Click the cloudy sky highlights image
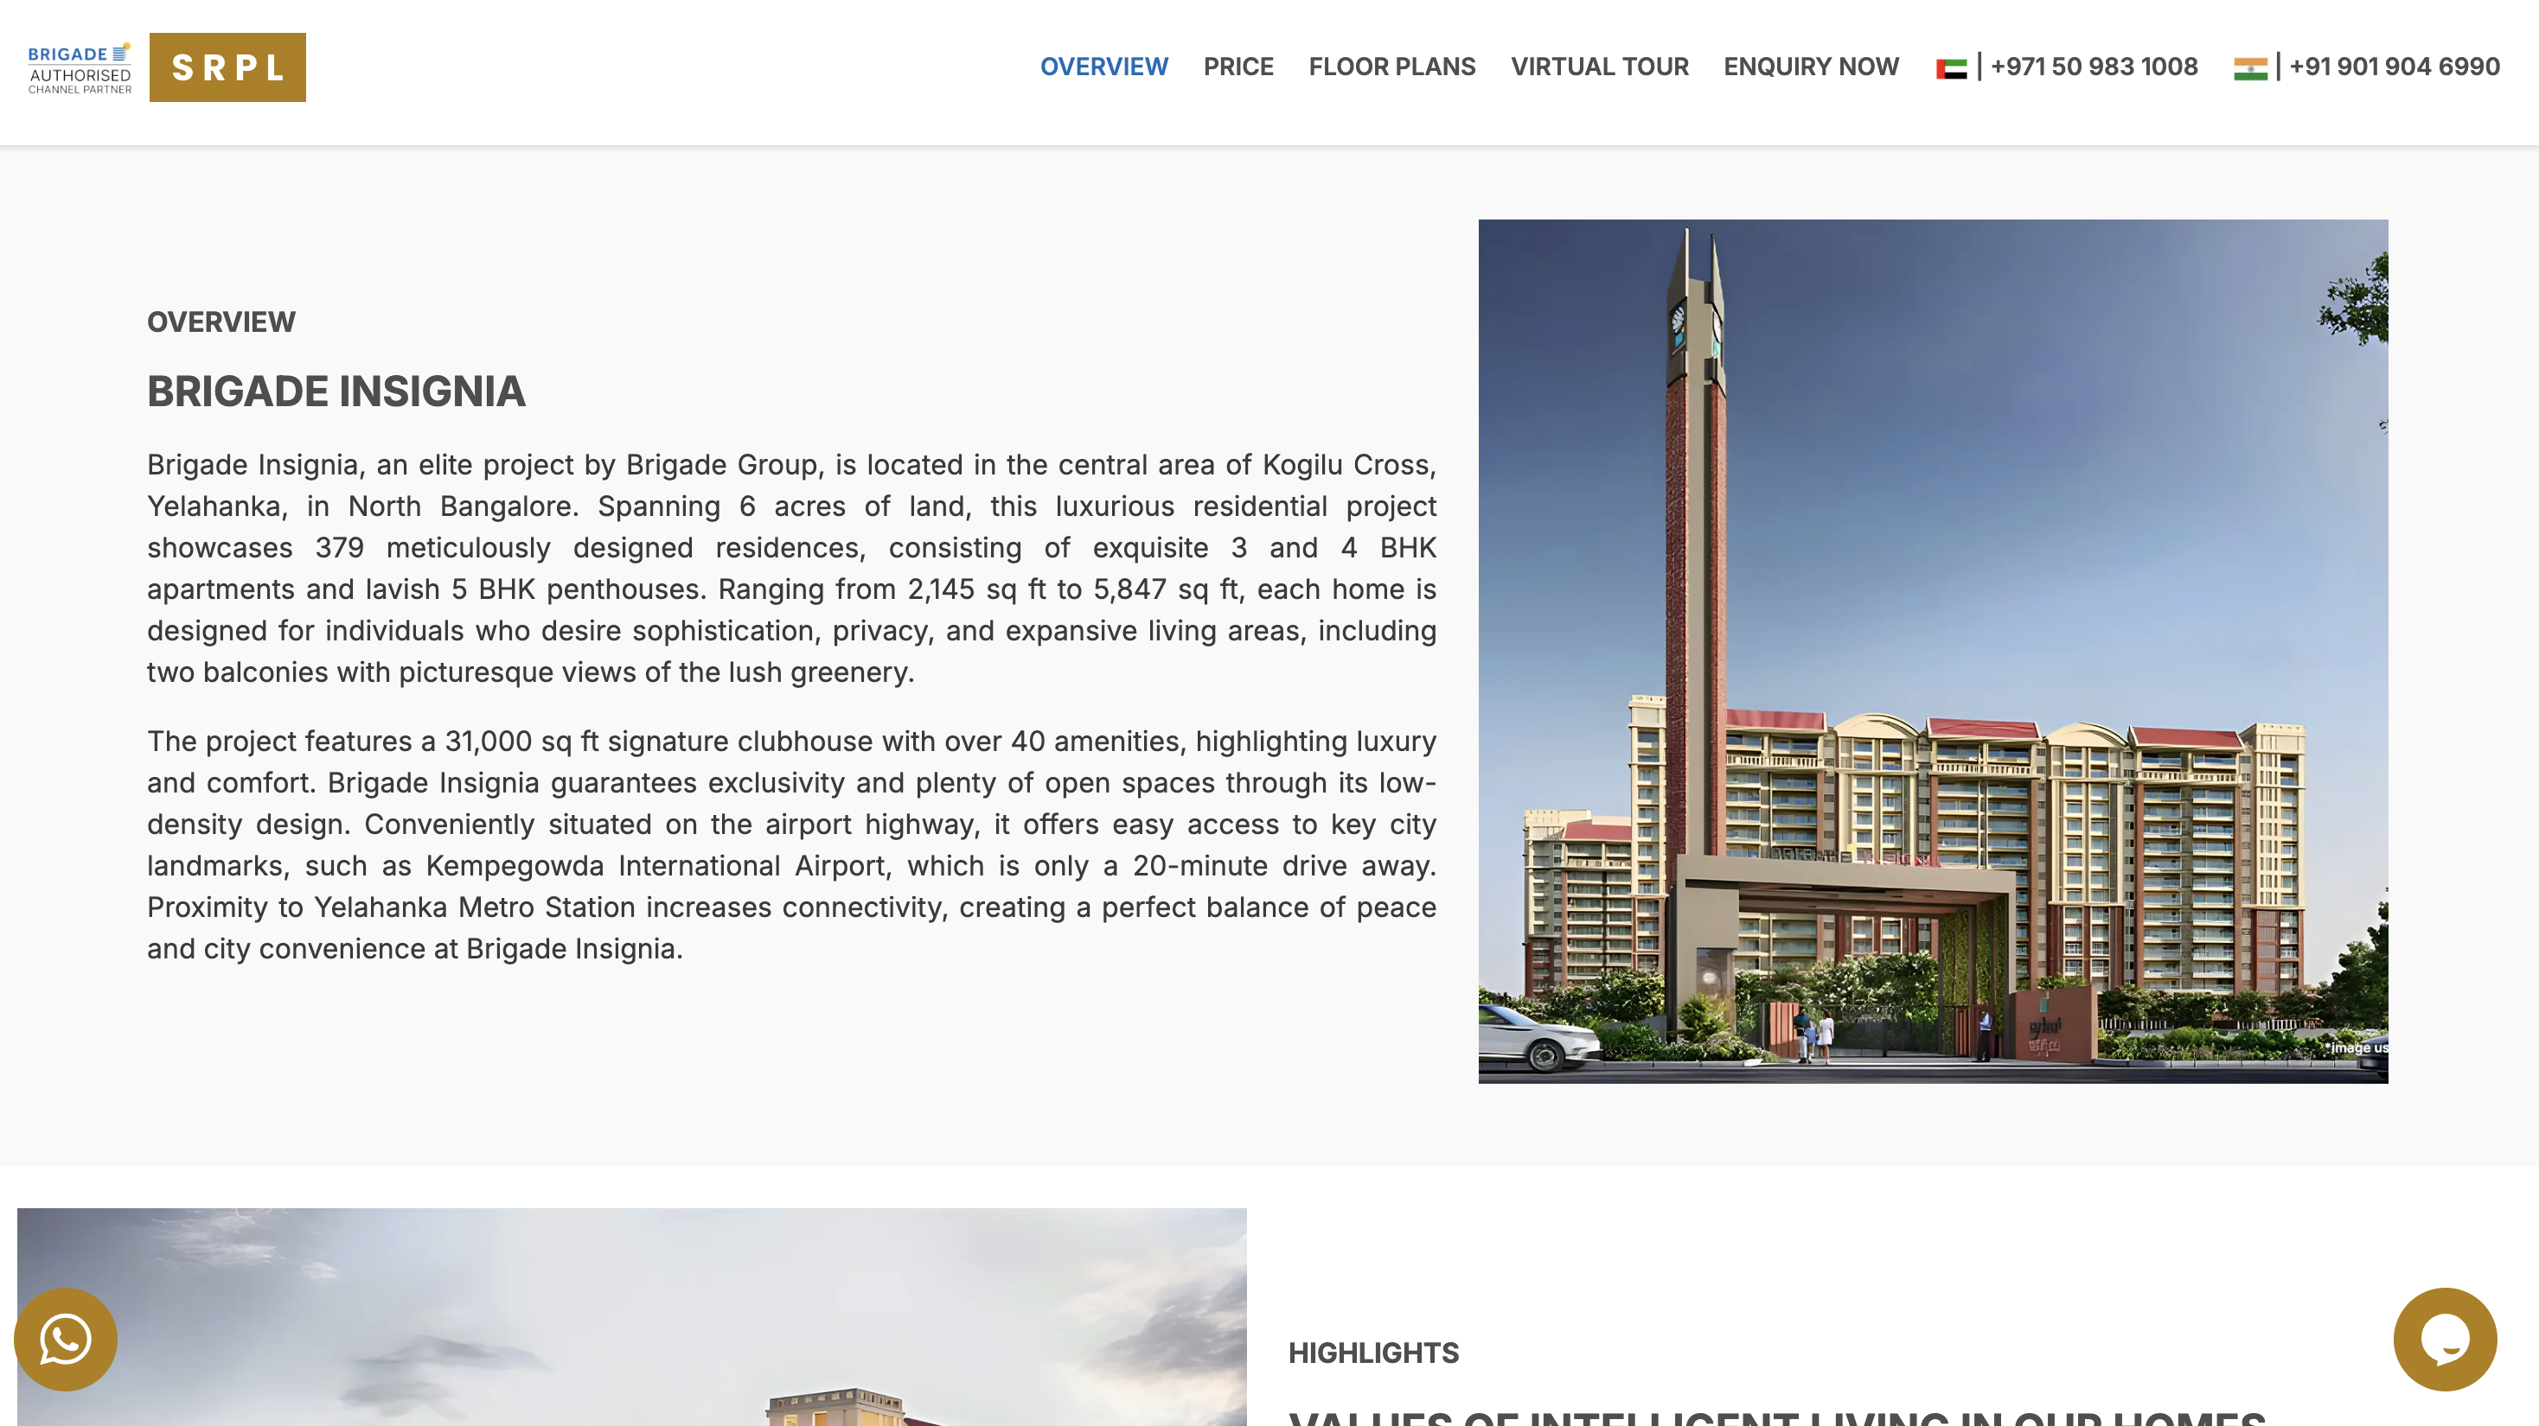 point(632,1317)
